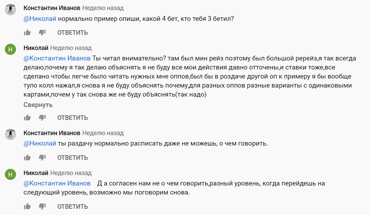Image resolution: width=370 pixels, height=215 pixels.
Task: Dislike Николай's last comment about разный уровень
Action: tap(42, 207)
